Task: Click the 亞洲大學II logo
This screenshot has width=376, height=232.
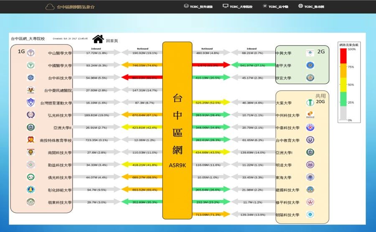Action: (30, 127)
